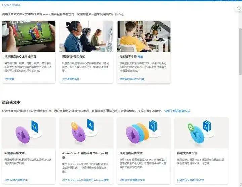Click the icon at the top-right corner of the page
This screenshot has height=187, width=242.
[239, 8]
